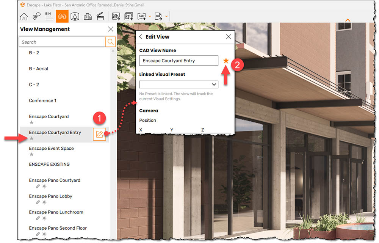
Task: Click sun icon under Enscape Pano Lobby
Action: click(x=44, y=202)
